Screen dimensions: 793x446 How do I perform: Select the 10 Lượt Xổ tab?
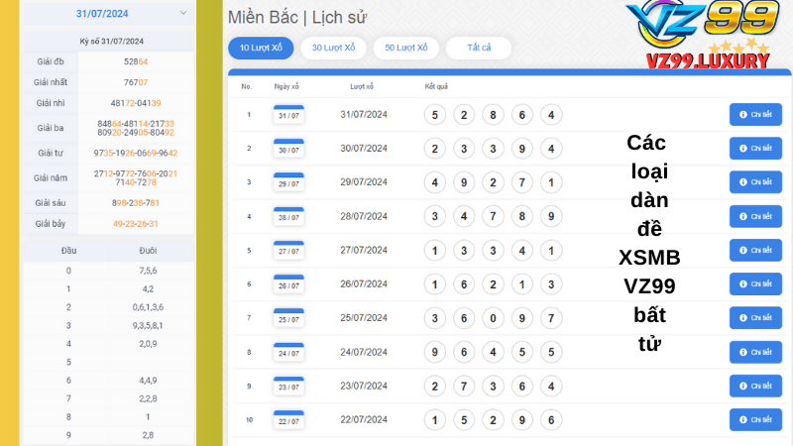tap(260, 48)
